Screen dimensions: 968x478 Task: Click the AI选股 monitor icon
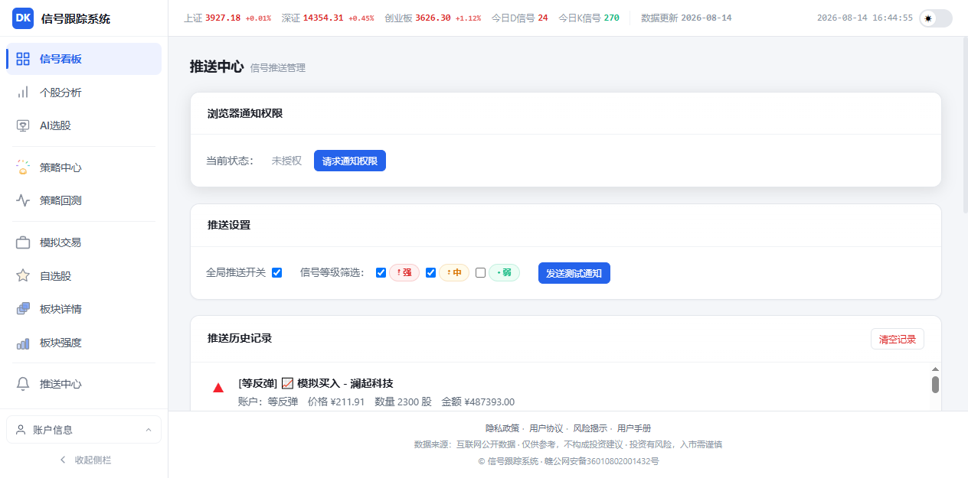pyautogui.click(x=23, y=125)
